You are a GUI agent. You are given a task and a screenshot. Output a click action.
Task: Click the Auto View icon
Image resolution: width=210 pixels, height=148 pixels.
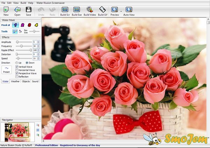coord(129,10)
